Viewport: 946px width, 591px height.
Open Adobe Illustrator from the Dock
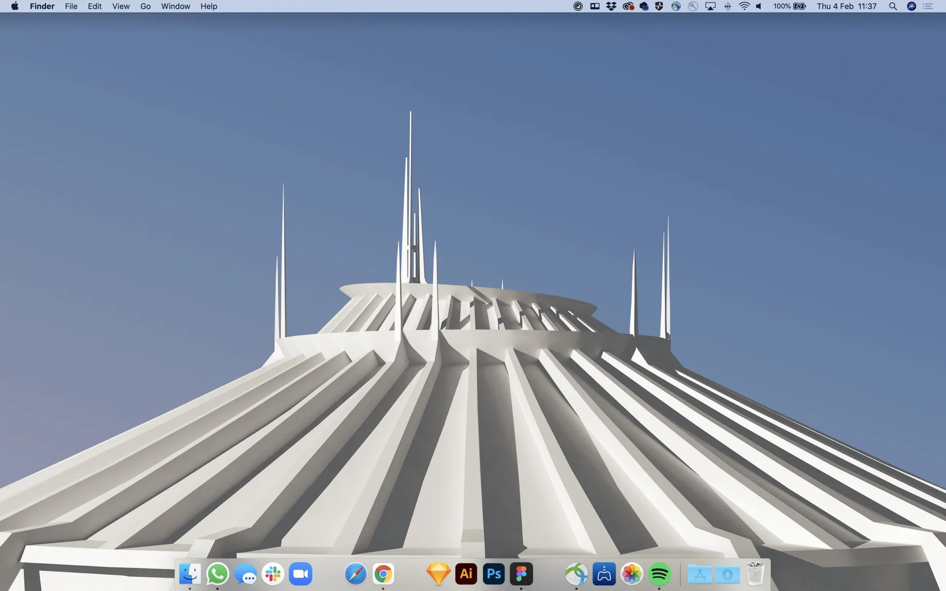point(466,574)
